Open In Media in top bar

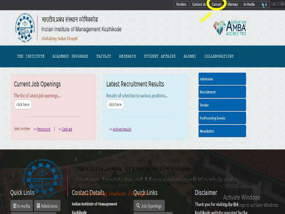click(249, 4)
